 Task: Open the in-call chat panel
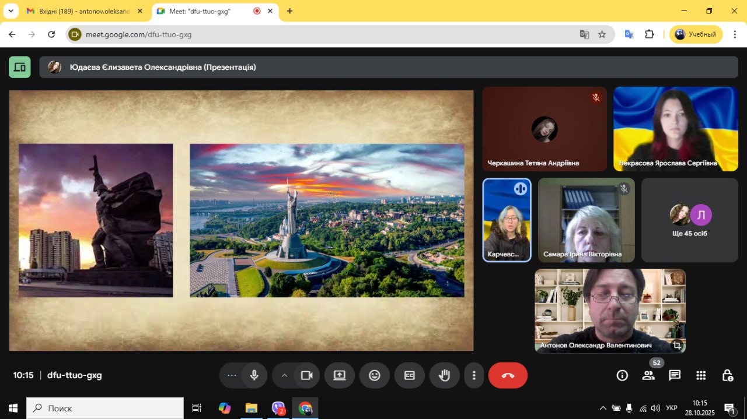coord(675,375)
